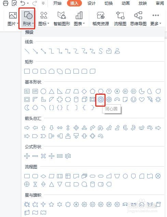The image size is (167, 217).
Task: Pick the no-symbol prohibited shape
Action: click(109, 99)
